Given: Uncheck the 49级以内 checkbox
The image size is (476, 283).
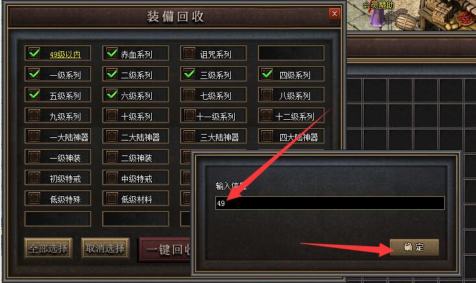Looking at the screenshot, I should pos(34,53).
